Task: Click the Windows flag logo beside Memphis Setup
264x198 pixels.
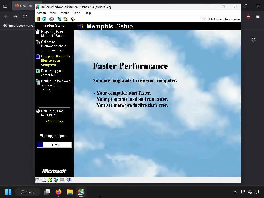Action: pyautogui.click(x=80, y=26)
